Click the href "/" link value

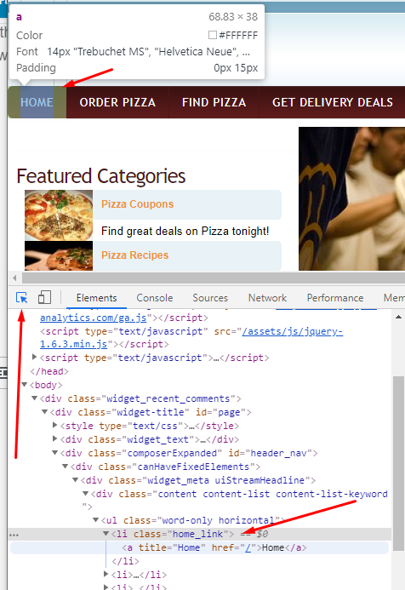click(248, 548)
